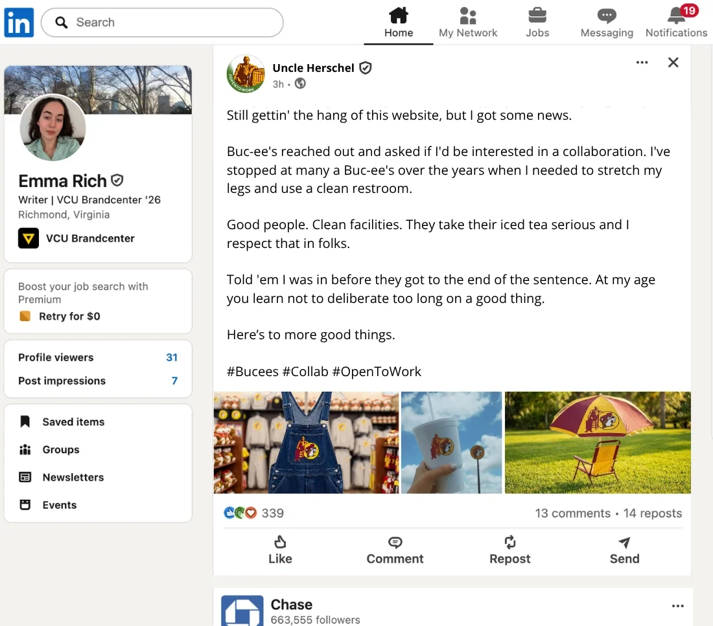
Task: View the overalls photo in the post
Action: click(x=306, y=442)
